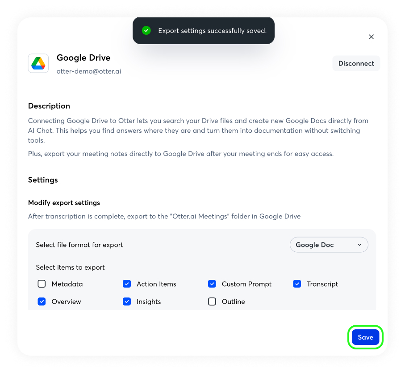Enable the Outline checkbox
This screenshot has height=373, width=405.
(212, 301)
